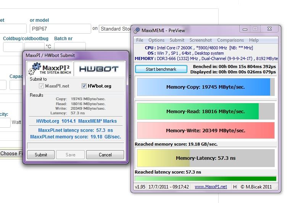Click the disabled Save button
The width and height of the screenshot is (298, 203).
pos(70,154)
